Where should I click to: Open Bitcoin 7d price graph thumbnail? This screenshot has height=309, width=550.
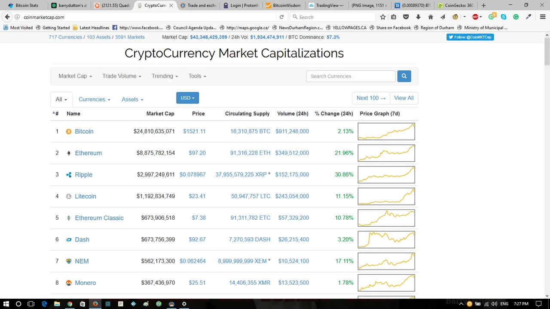pos(386,131)
